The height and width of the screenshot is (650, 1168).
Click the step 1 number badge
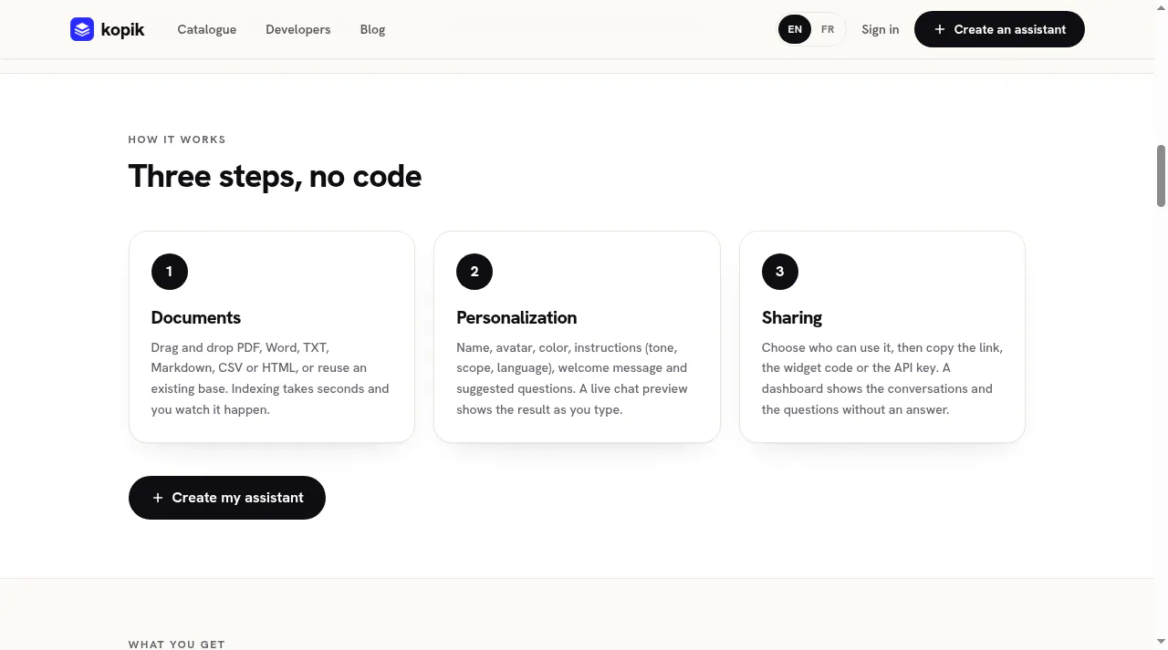(169, 272)
